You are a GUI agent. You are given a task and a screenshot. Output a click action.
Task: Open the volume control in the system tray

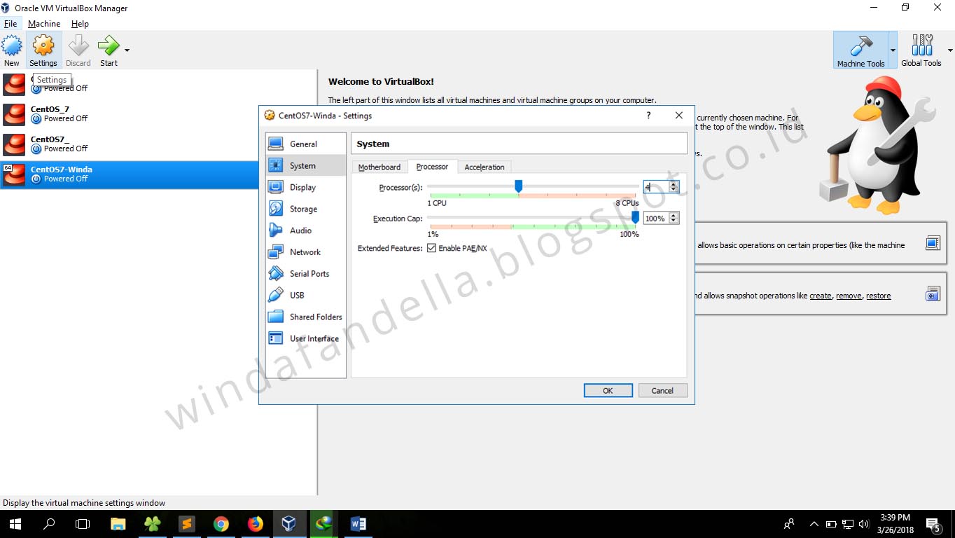pyautogui.click(x=864, y=524)
